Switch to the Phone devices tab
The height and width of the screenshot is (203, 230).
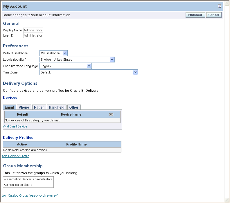24,107
